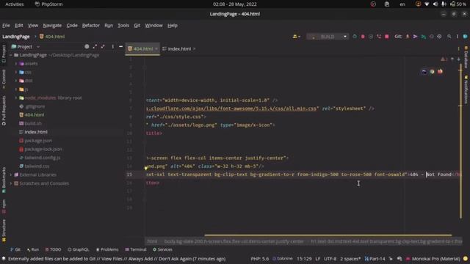Select build.sh in the project tree

click(32, 123)
